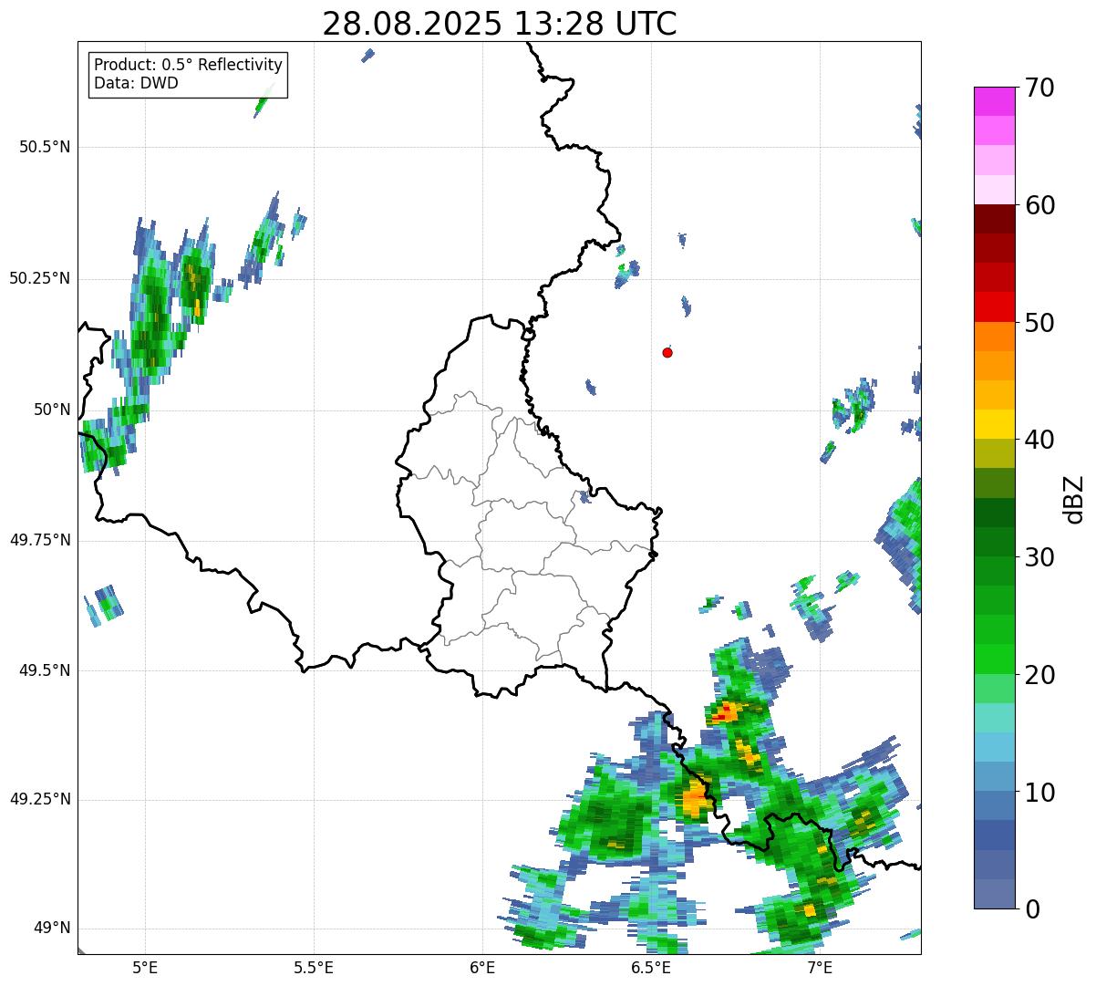Click the plot title 28.08.2025 13:28 UTC

(500, 23)
